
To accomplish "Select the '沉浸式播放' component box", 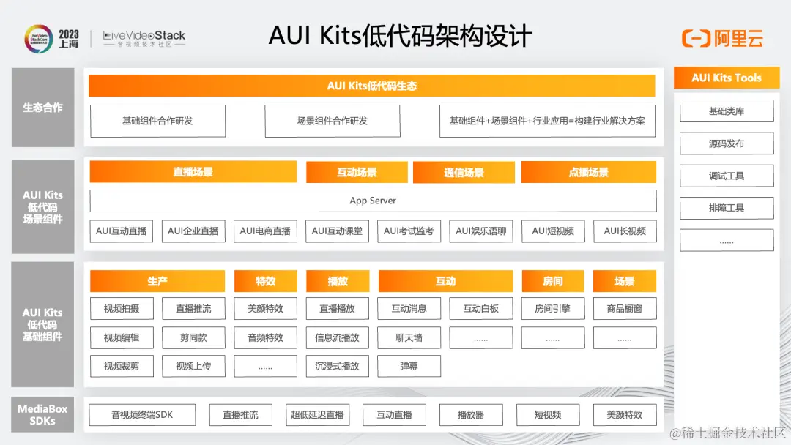I will 338,366.
